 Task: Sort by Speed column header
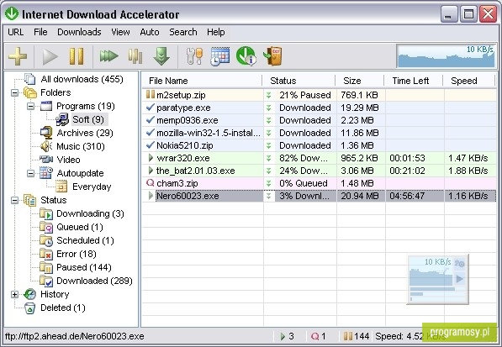coord(469,81)
